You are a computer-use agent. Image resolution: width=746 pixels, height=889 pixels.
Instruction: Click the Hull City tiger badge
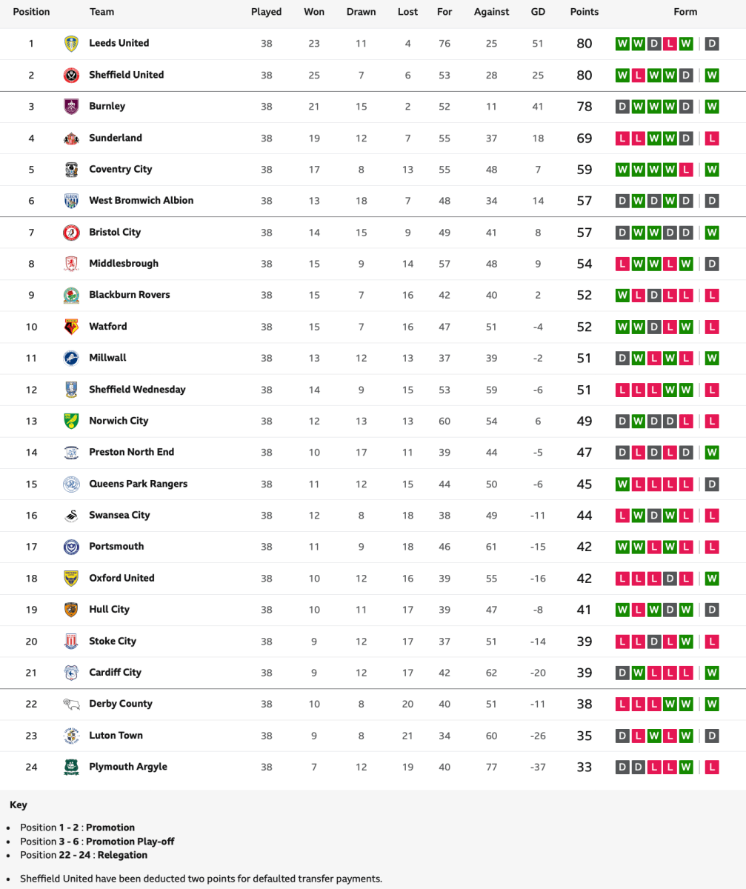[71, 610]
